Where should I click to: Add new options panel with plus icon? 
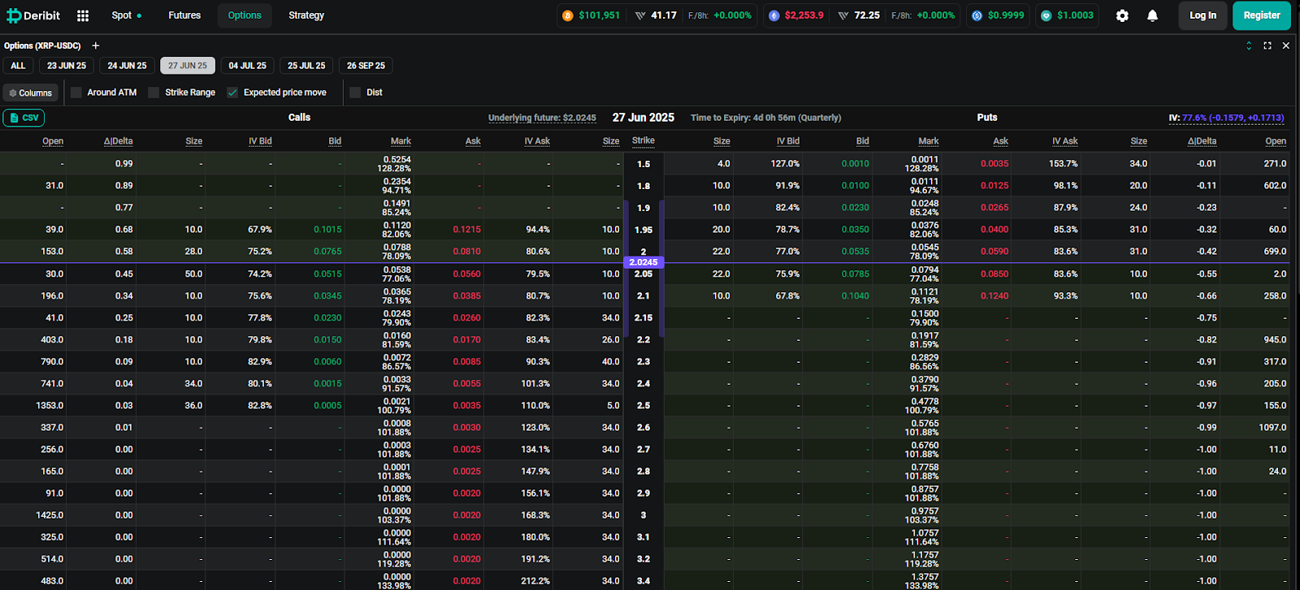[96, 45]
